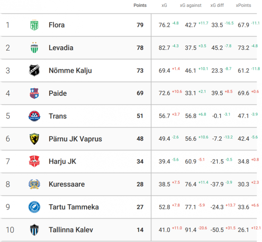Select Paide's xG value 72.6

pos(164,93)
